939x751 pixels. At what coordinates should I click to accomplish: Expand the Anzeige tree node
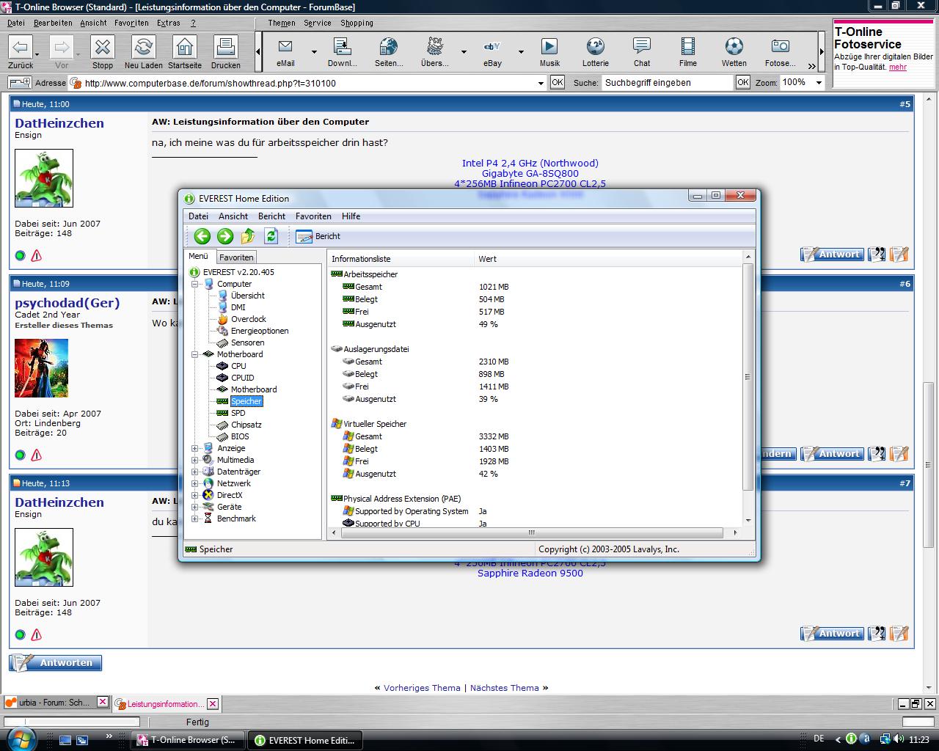click(x=195, y=448)
